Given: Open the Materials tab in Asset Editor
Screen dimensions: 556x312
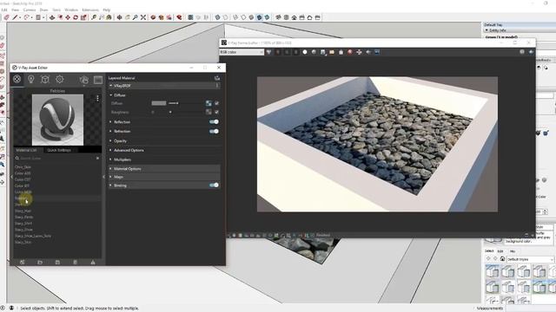Looking at the screenshot, I should click(x=17, y=79).
